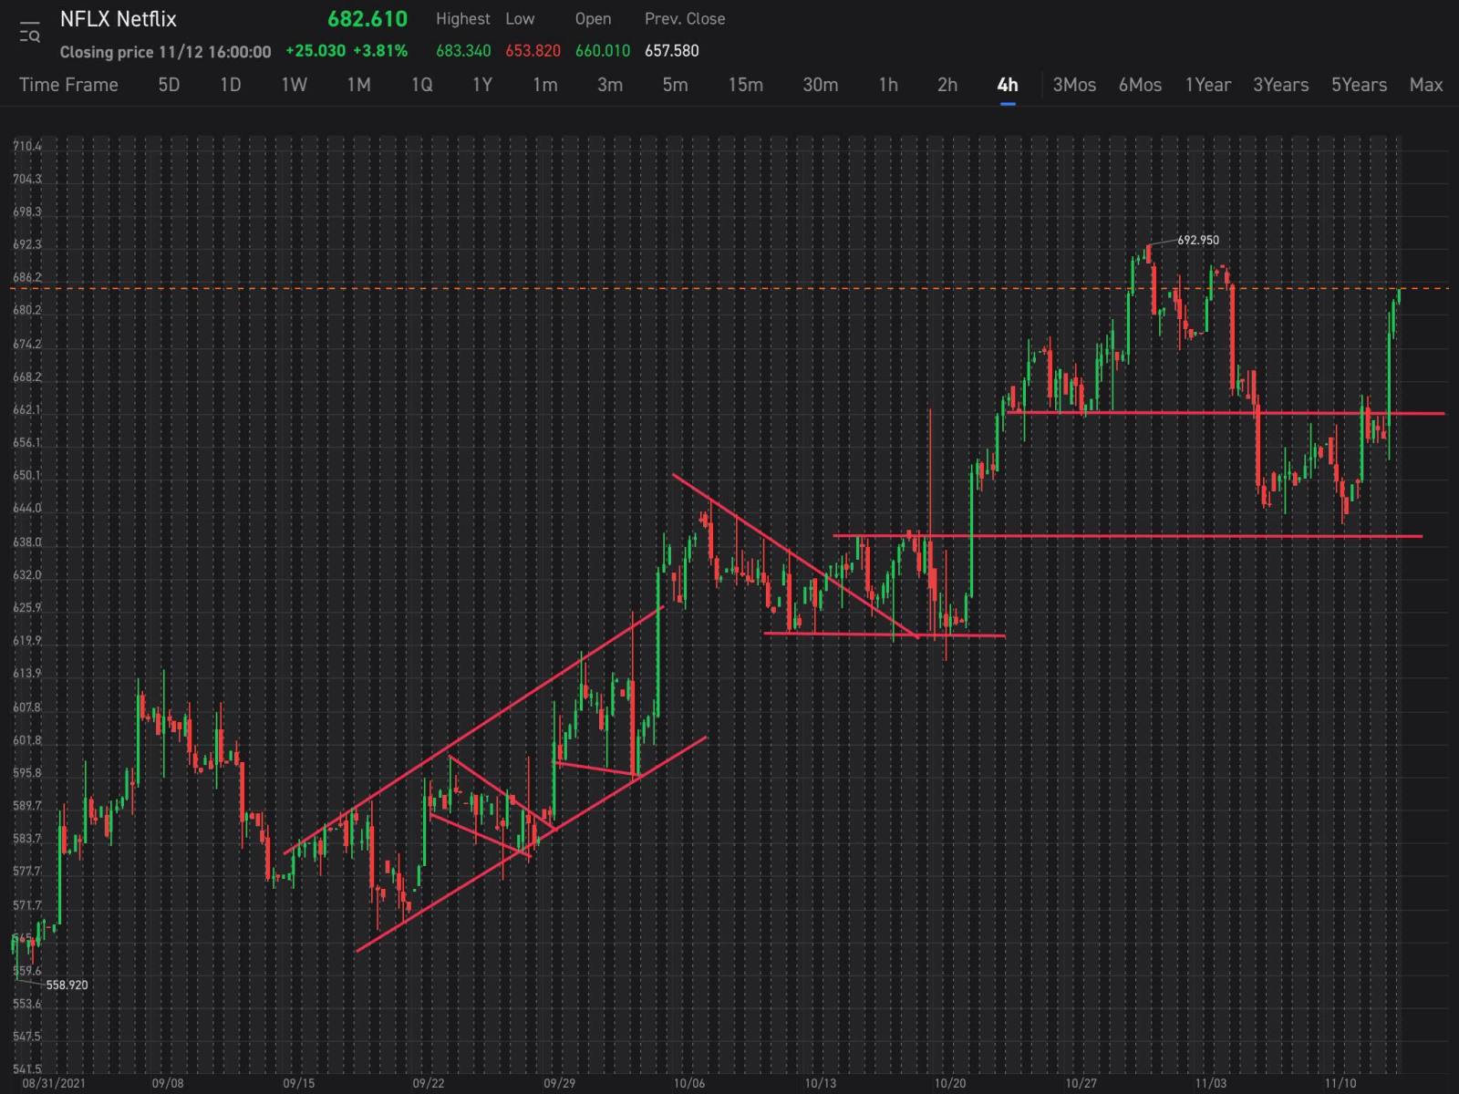Click the NFLX Netflix ticker title
The width and height of the screenshot is (1459, 1094).
click(x=119, y=19)
